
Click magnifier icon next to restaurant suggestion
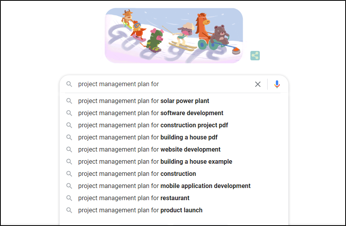pos(69,198)
